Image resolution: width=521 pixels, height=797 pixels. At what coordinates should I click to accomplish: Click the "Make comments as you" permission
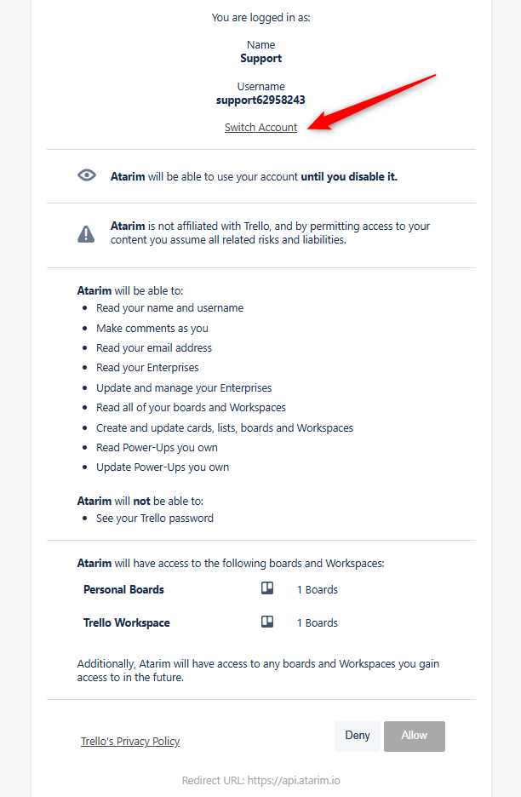tap(152, 328)
